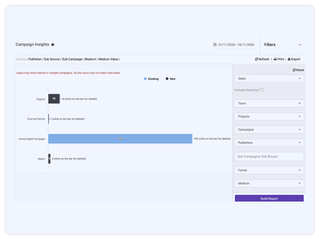Toggle the Existing legend marker
This screenshot has height=239, width=319.
145,79
